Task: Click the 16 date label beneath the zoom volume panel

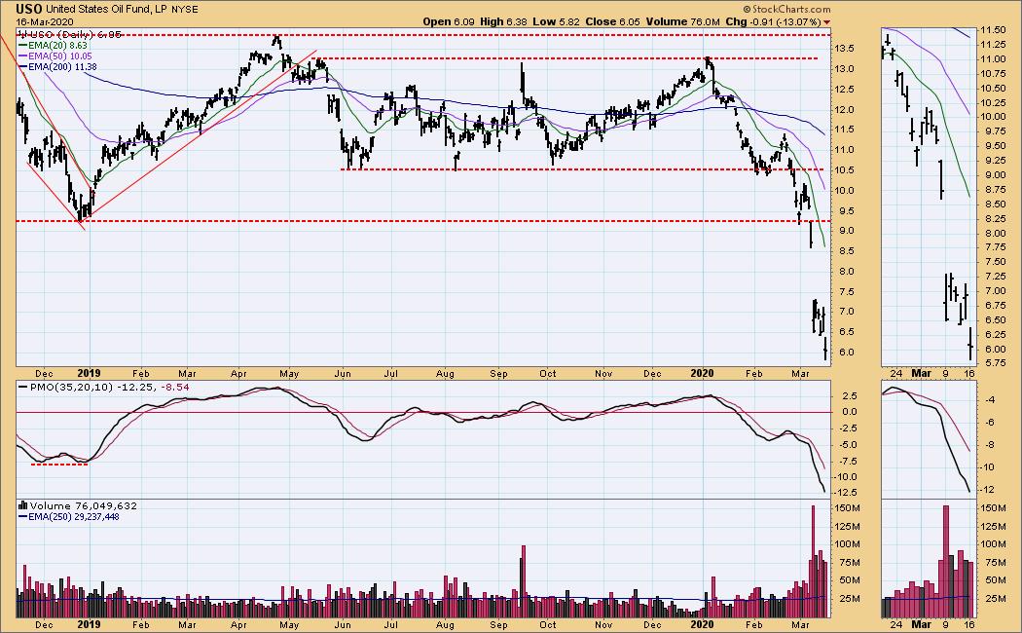Action: [x=969, y=624]
